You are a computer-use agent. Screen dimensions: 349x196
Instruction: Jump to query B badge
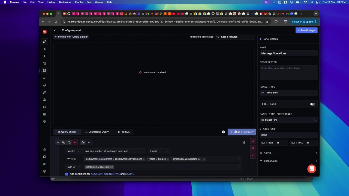[x=253, y=148]
